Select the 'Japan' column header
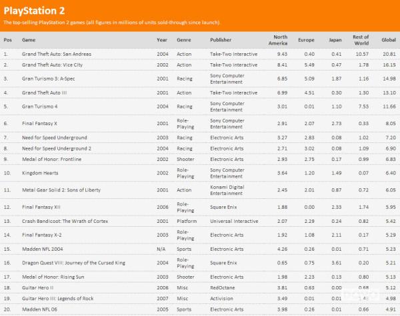This screenshot has height=316, width=400. coord(335,40)
